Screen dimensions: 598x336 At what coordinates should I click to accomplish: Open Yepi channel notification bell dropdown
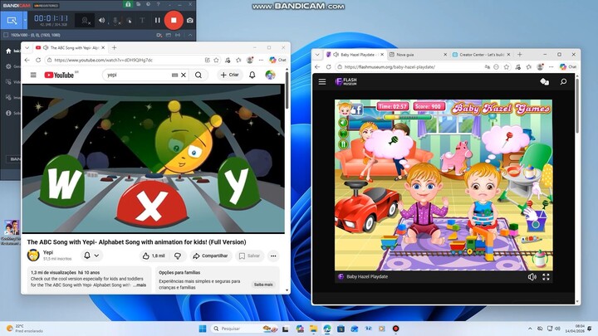[91, 256]
